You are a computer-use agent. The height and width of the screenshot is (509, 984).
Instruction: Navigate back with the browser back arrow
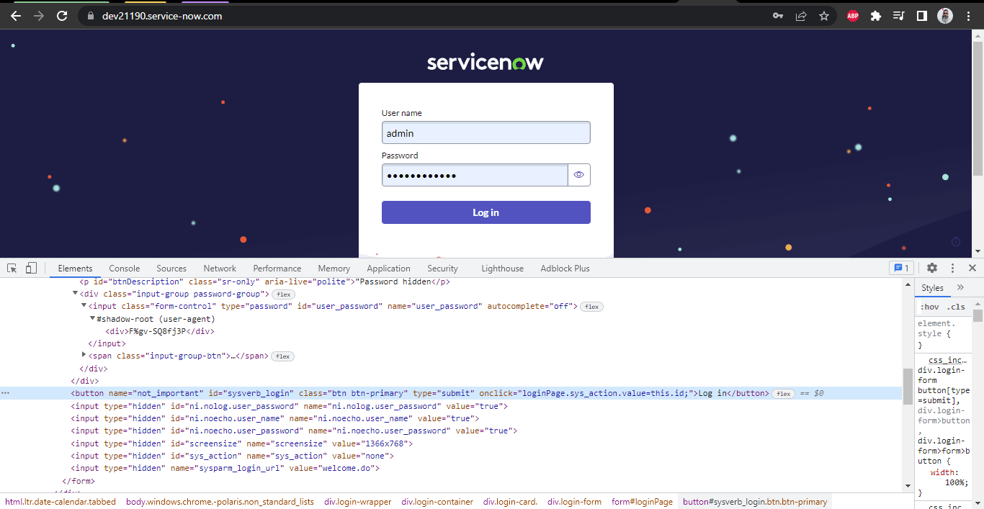[15, 15]
